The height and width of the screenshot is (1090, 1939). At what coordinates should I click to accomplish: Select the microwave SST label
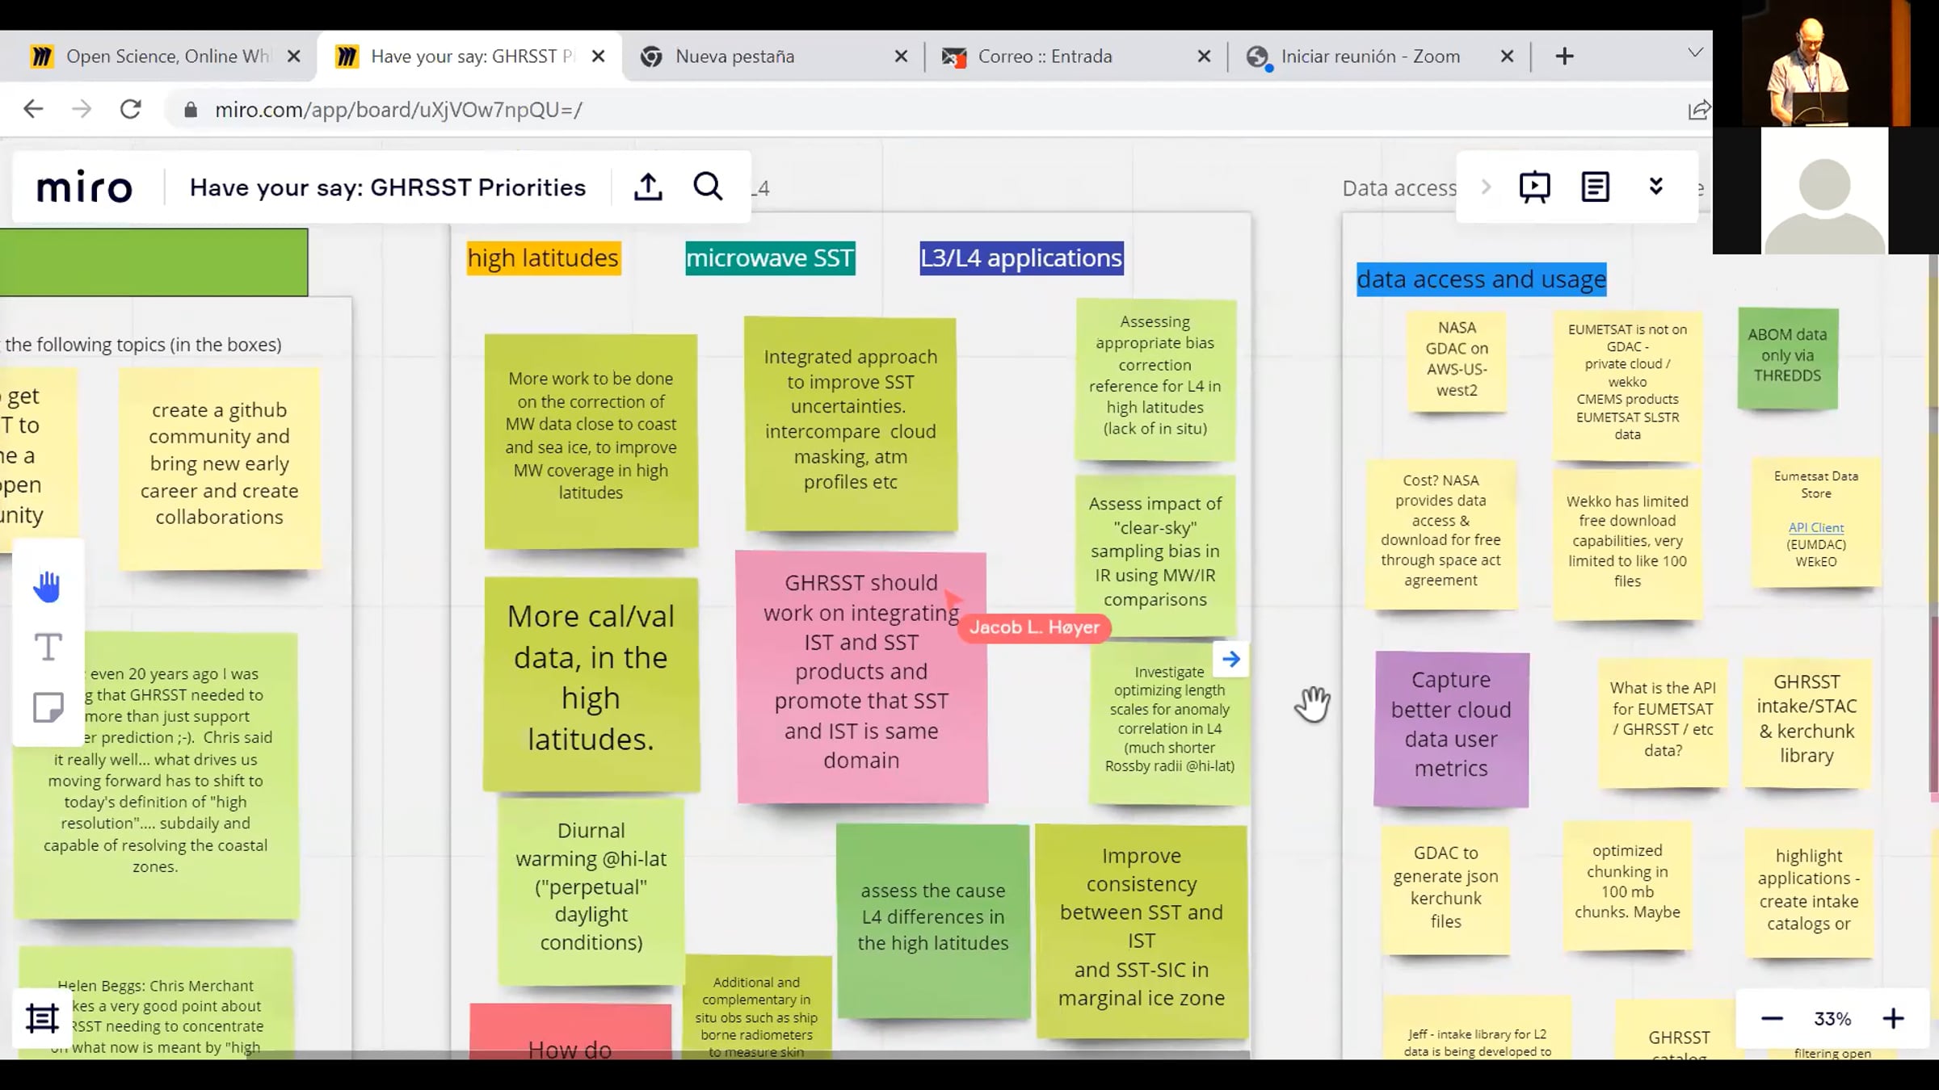[770, 258]
